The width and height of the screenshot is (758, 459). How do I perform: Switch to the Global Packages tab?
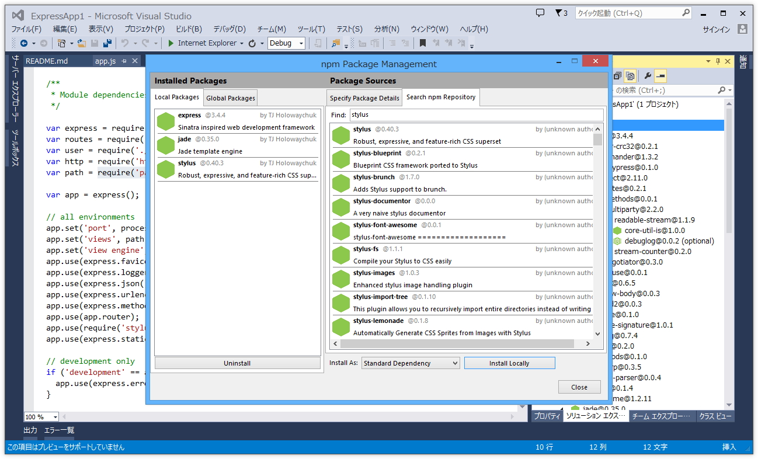point(231,98)
